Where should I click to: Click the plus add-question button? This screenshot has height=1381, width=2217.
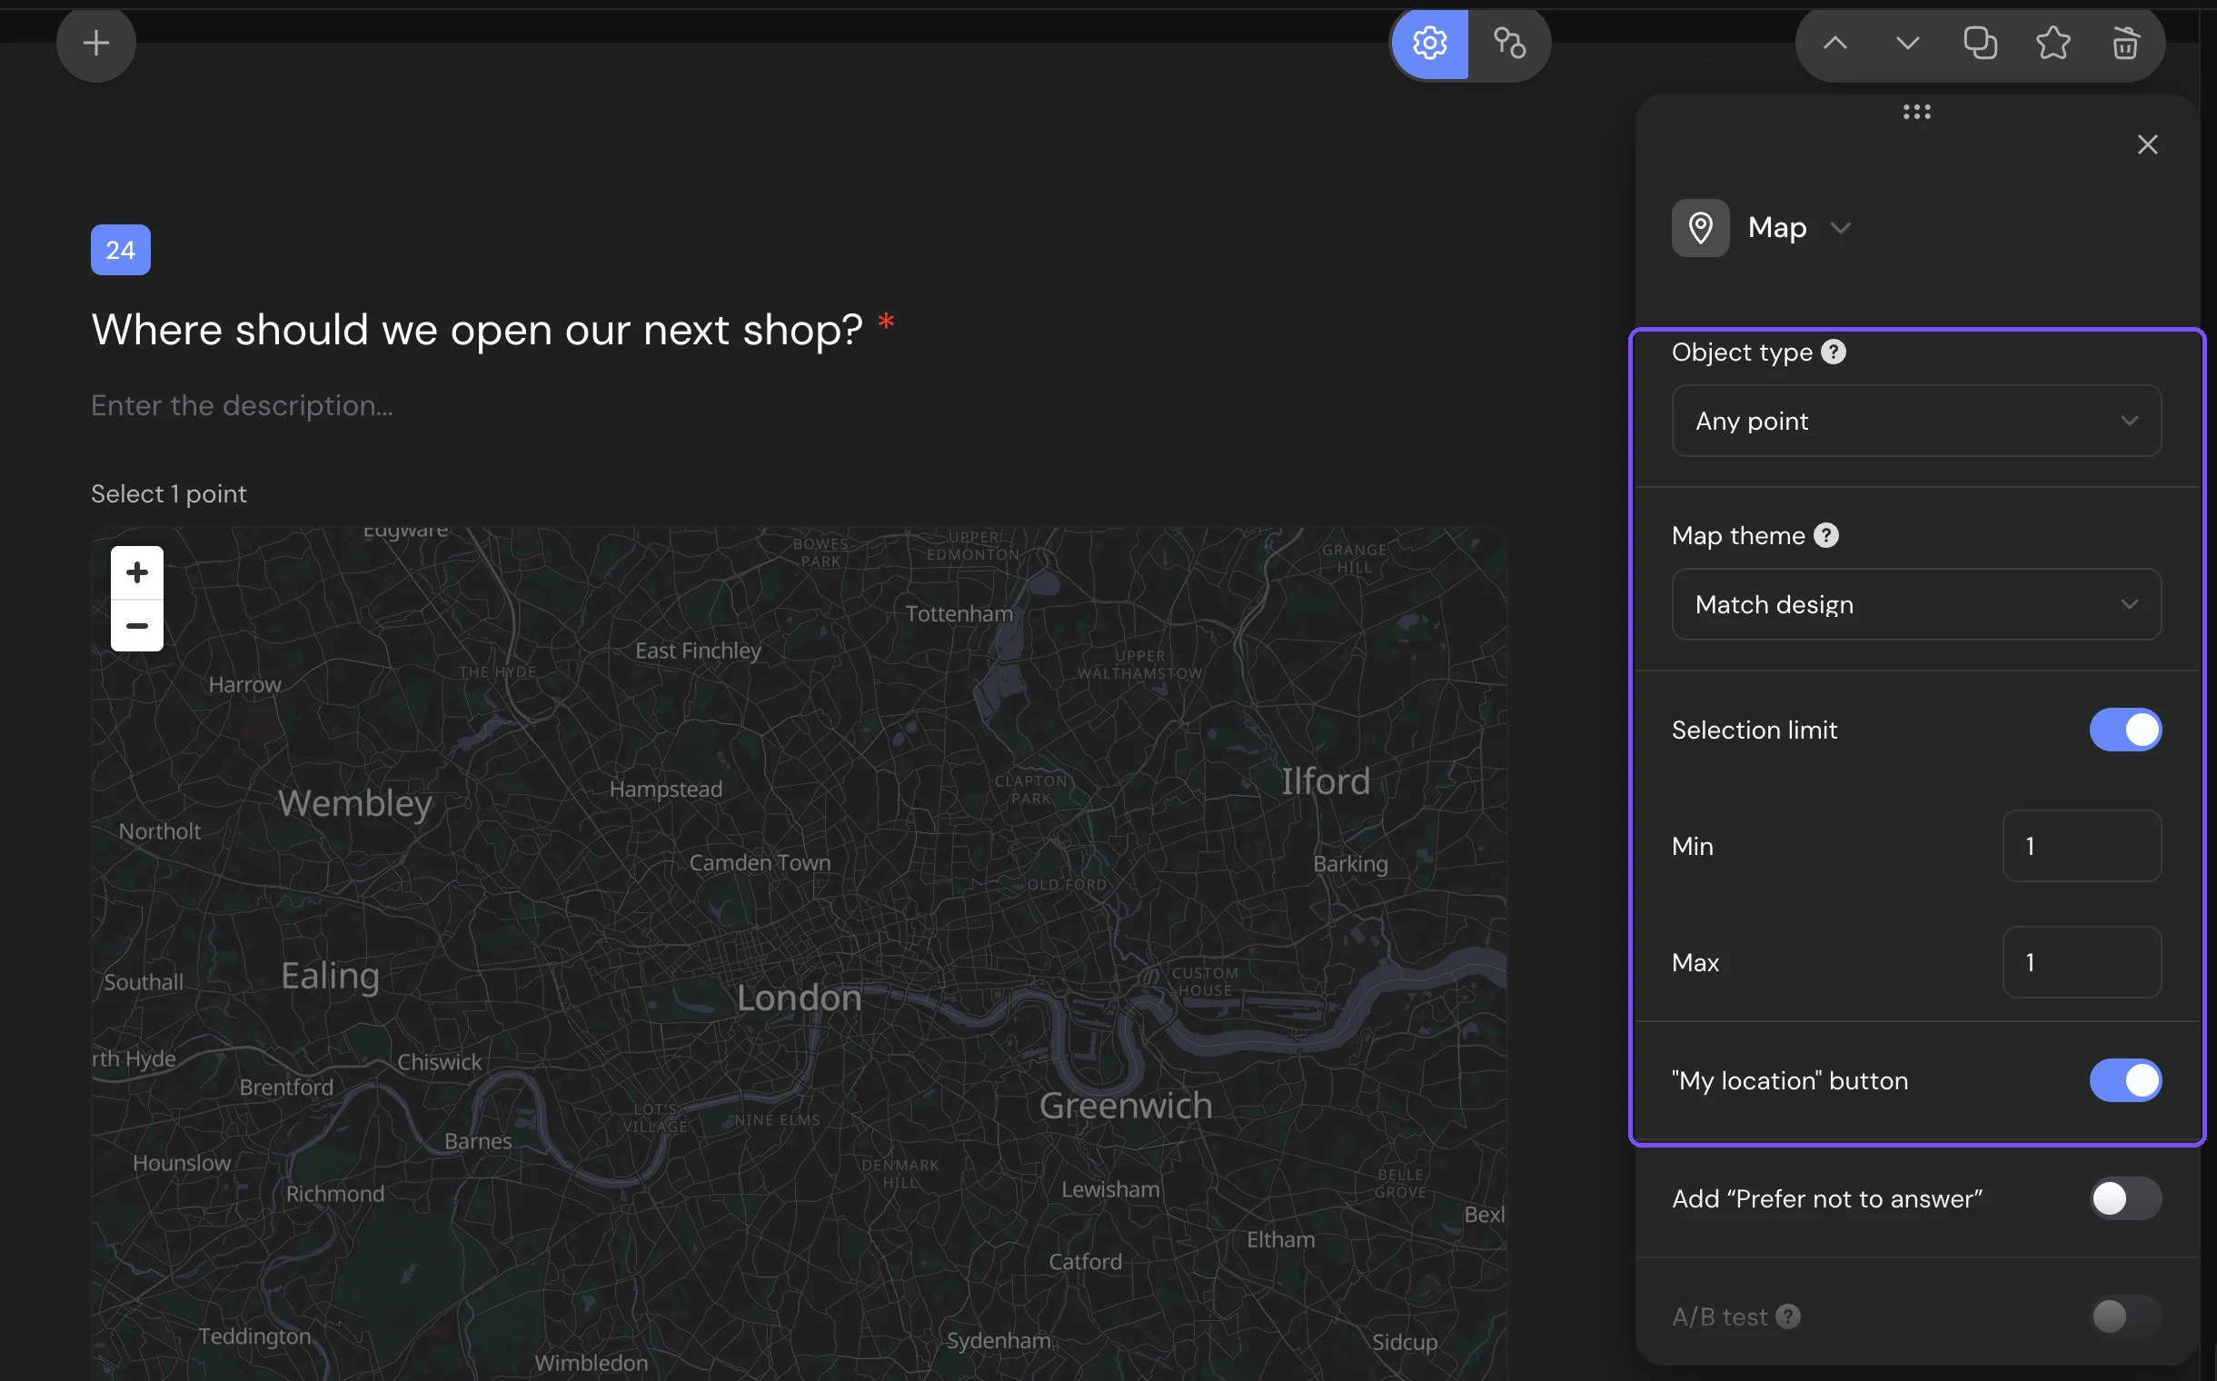[x=96, y=43]
